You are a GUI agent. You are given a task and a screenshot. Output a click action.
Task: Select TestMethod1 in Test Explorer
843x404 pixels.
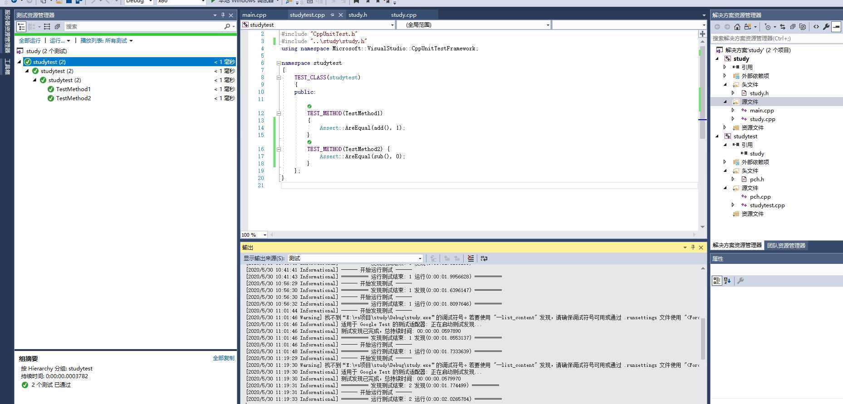73,89
